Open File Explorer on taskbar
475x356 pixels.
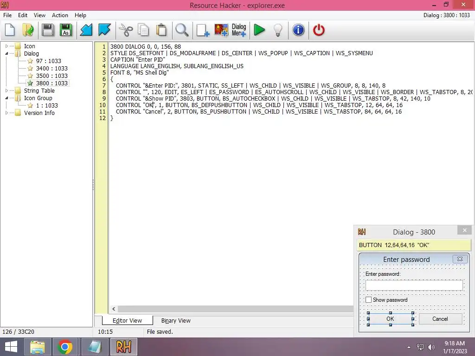(37, 347)
